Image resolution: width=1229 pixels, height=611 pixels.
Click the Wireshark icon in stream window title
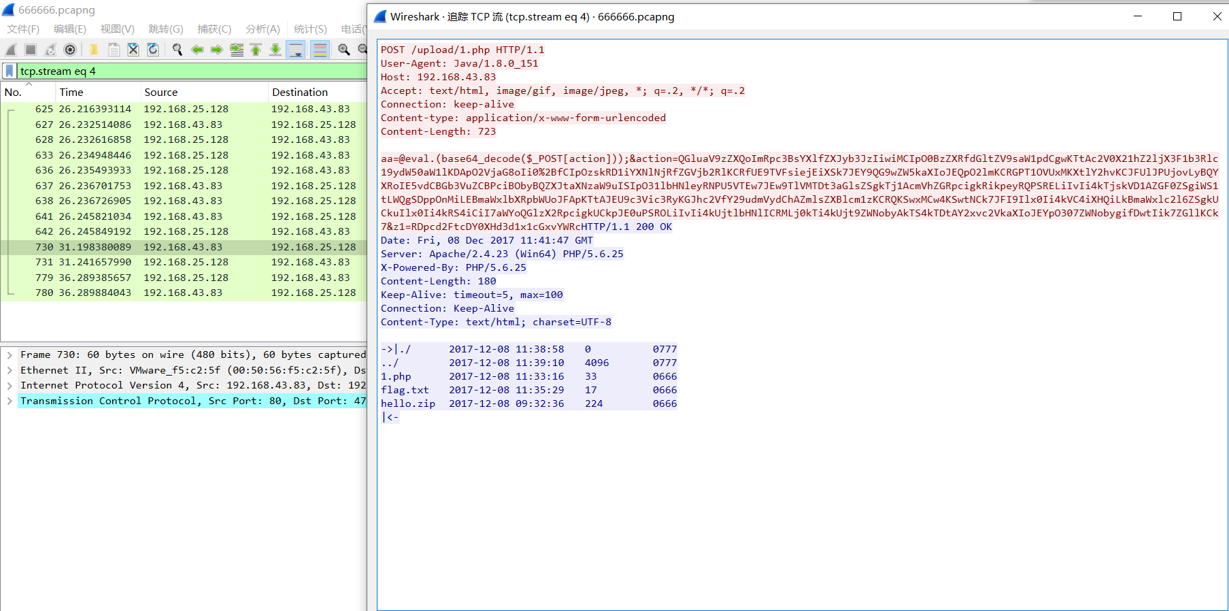(x=380, y=16)
